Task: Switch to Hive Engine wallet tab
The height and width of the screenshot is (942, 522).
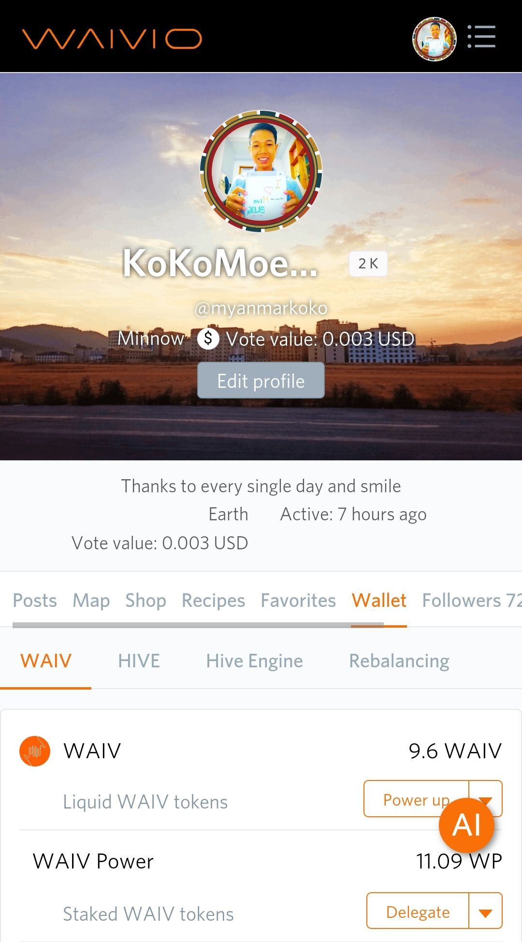Action: pos(254,661)
